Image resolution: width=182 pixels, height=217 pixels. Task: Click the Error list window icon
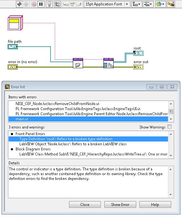[7, 87]
